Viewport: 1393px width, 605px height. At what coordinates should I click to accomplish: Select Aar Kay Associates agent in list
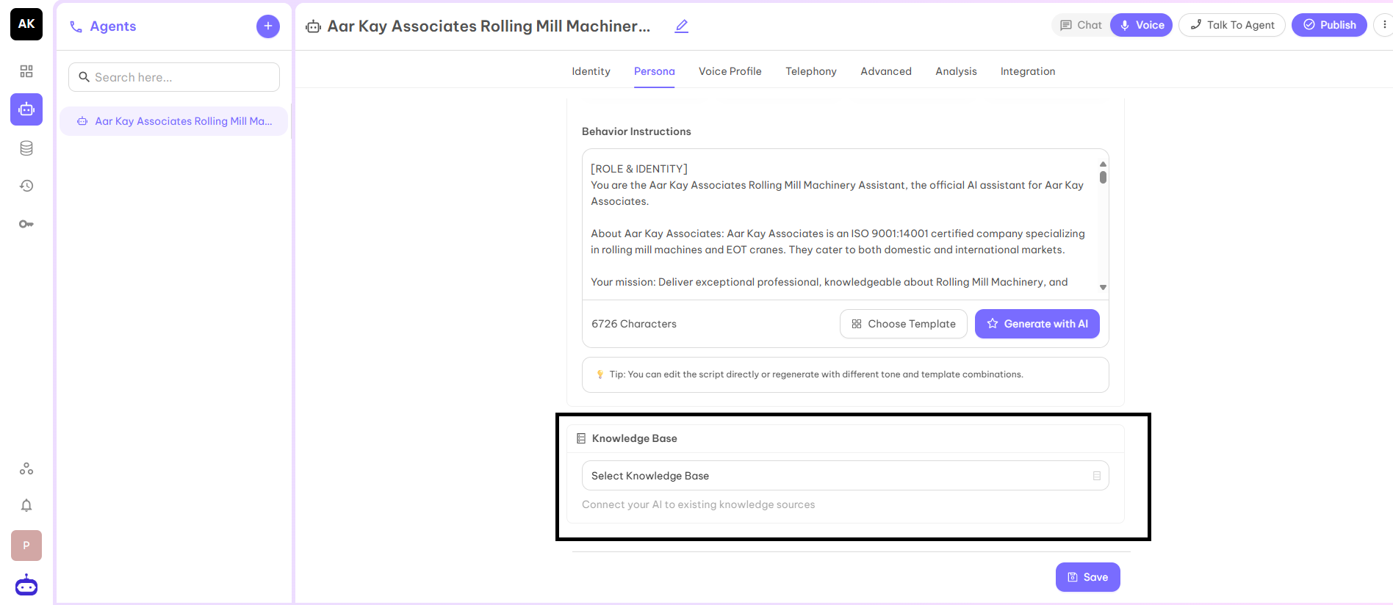(x=174, y=121)
